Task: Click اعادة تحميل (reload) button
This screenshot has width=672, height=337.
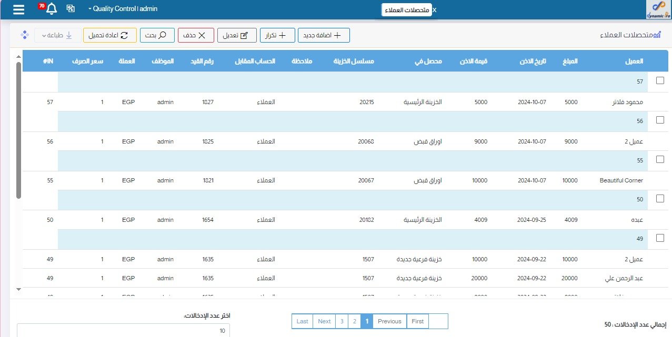Action: [x=110, y=35]
